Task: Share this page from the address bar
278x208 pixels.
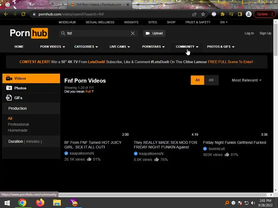Action: [x=194, y=14]
